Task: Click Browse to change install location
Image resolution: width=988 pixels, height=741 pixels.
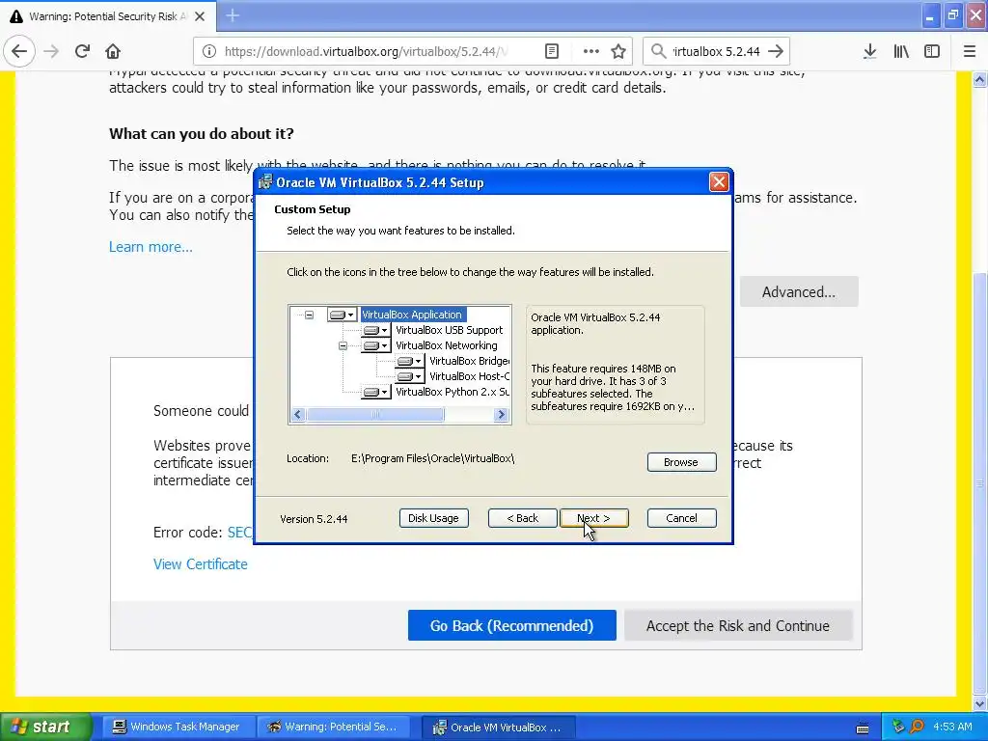Action: click(681, 462)
